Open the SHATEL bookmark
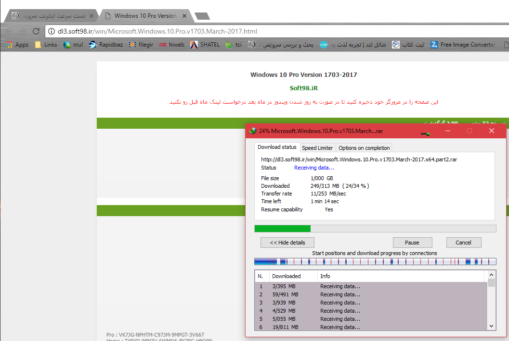The image size is (509, 341). [205, 45]
